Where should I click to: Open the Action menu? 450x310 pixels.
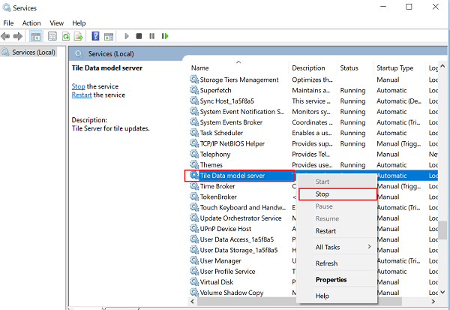(31, 23)
